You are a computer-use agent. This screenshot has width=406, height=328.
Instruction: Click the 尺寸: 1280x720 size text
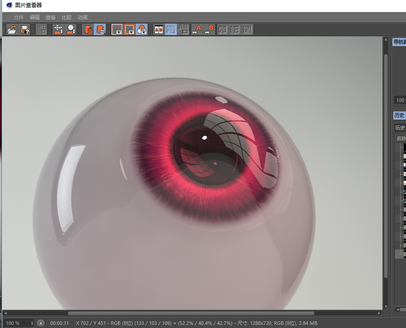click(x=255, y=323)
